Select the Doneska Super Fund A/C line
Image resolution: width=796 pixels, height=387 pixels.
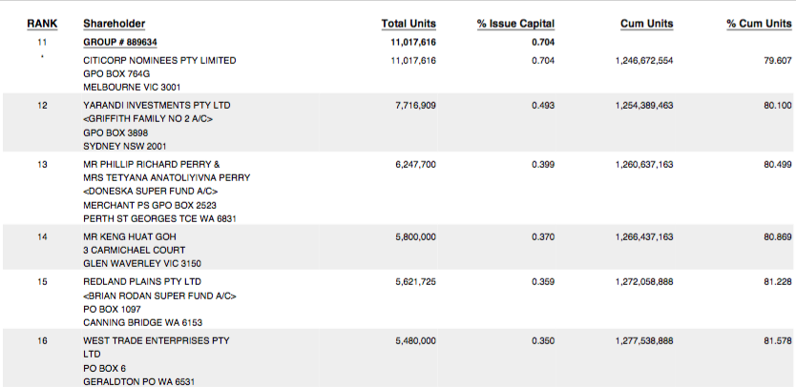point(146,191)
